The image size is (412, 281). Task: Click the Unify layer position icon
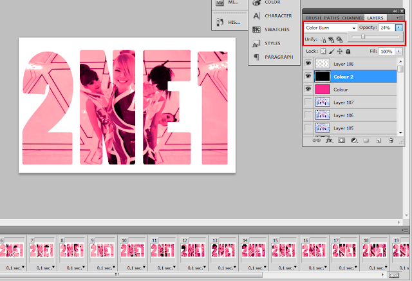pyautogui.click(x=323, y=40)
